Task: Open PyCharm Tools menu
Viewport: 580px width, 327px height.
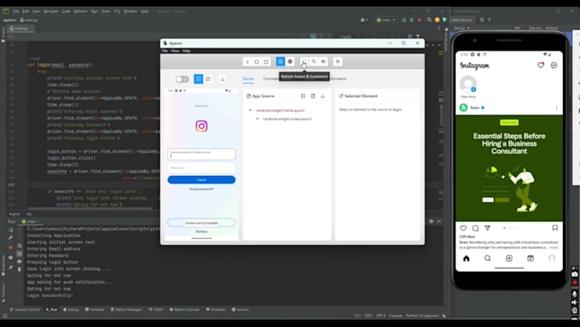Action: (106, 11)
